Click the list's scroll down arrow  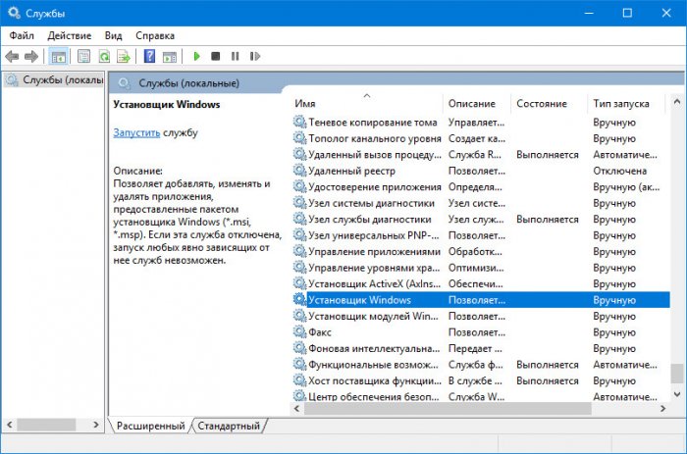[x=676, y=395]
